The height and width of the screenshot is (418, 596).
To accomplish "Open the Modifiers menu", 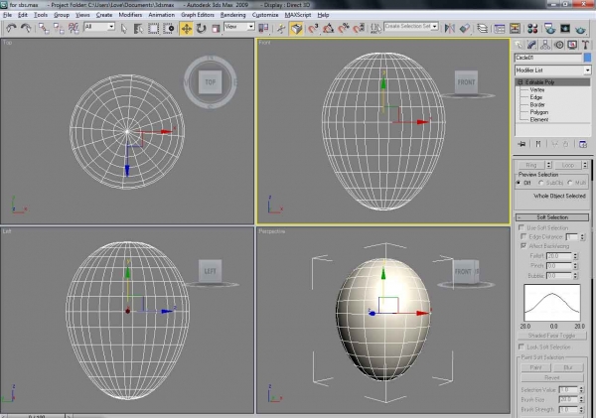I will point(130,15).
